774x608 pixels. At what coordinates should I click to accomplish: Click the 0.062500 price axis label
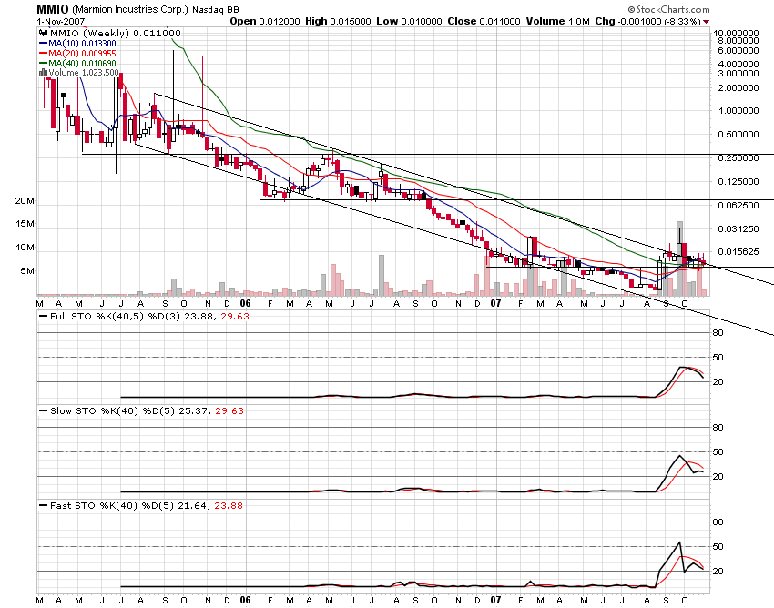coord(738,206)
